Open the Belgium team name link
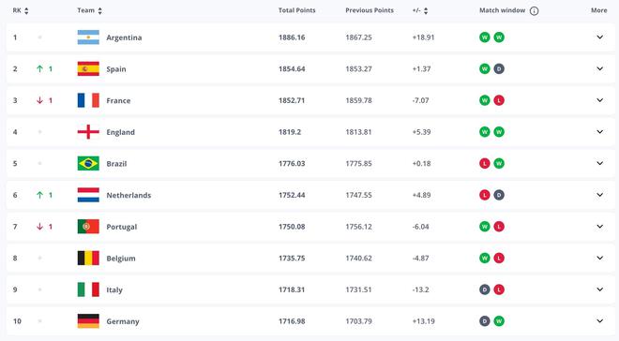This screenshot has width=619, height=341. point(121,259)
